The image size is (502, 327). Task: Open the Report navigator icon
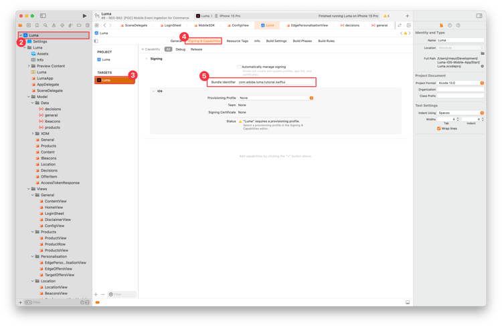point(88,25)
